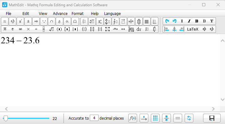Open the Help menu
Viewport: 225px width, 124px height.
[x=95, y=14]
